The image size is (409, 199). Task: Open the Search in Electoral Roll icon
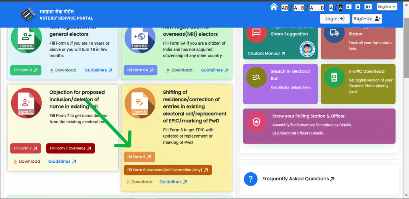(256, 78)
